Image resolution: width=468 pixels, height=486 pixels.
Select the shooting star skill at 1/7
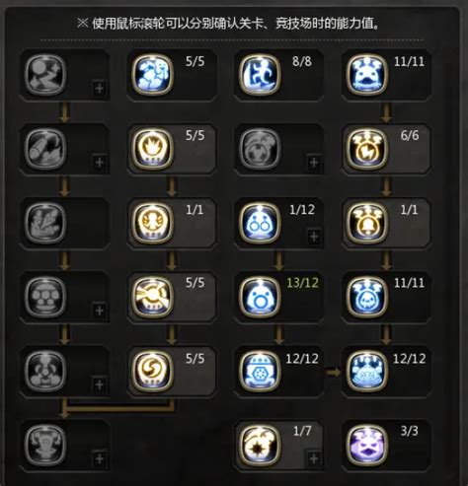(x=260, y=446)
